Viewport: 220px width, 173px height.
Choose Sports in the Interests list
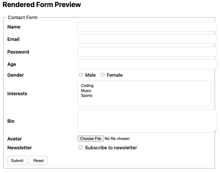(87, 96)
